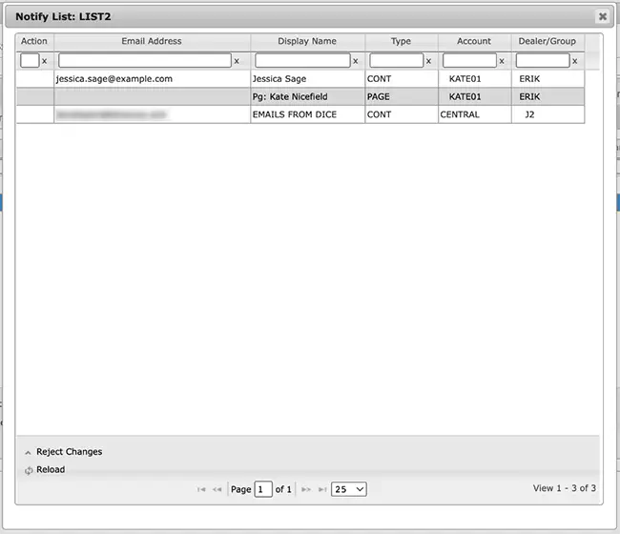Select EMAILS FROM DICE row
The image size is (620, 534).
click(300, 114)
